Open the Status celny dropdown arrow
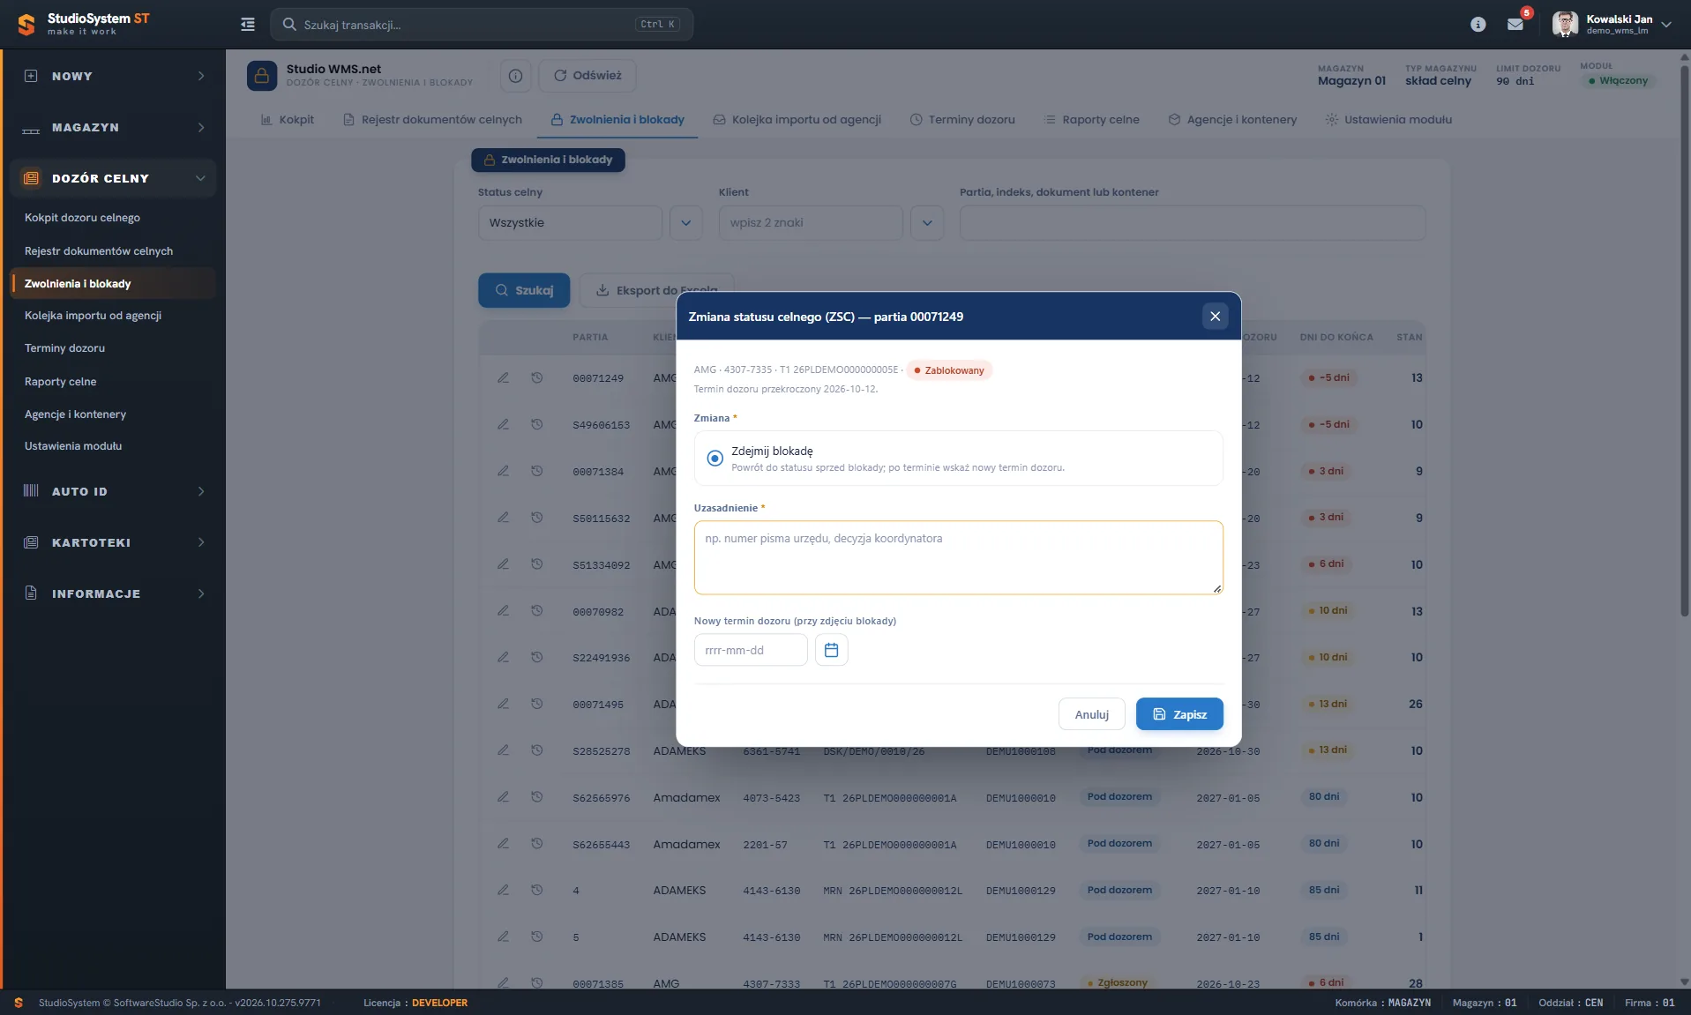The width and height of the screenshot is (1691, 1015). (x=685, y=223)
